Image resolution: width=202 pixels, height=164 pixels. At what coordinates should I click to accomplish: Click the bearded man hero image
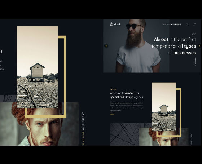[136, 46]
